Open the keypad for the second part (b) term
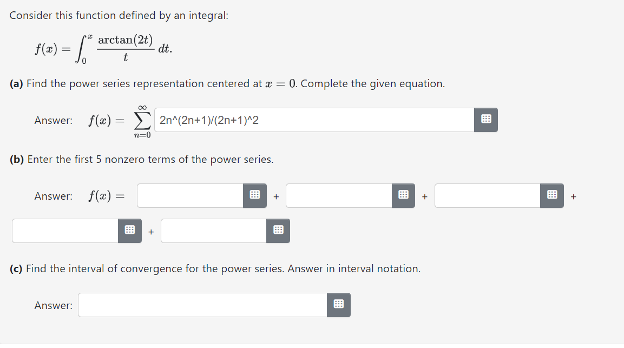624x348 pixels. click(403, 195)
